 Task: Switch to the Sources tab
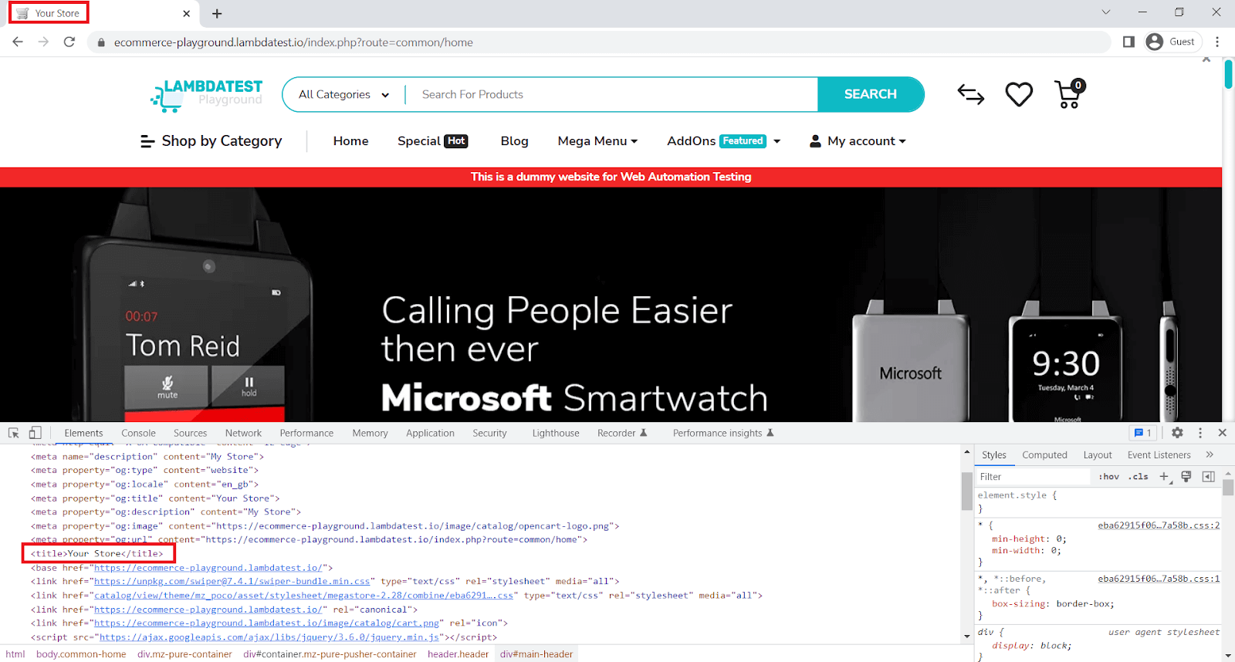190,433
